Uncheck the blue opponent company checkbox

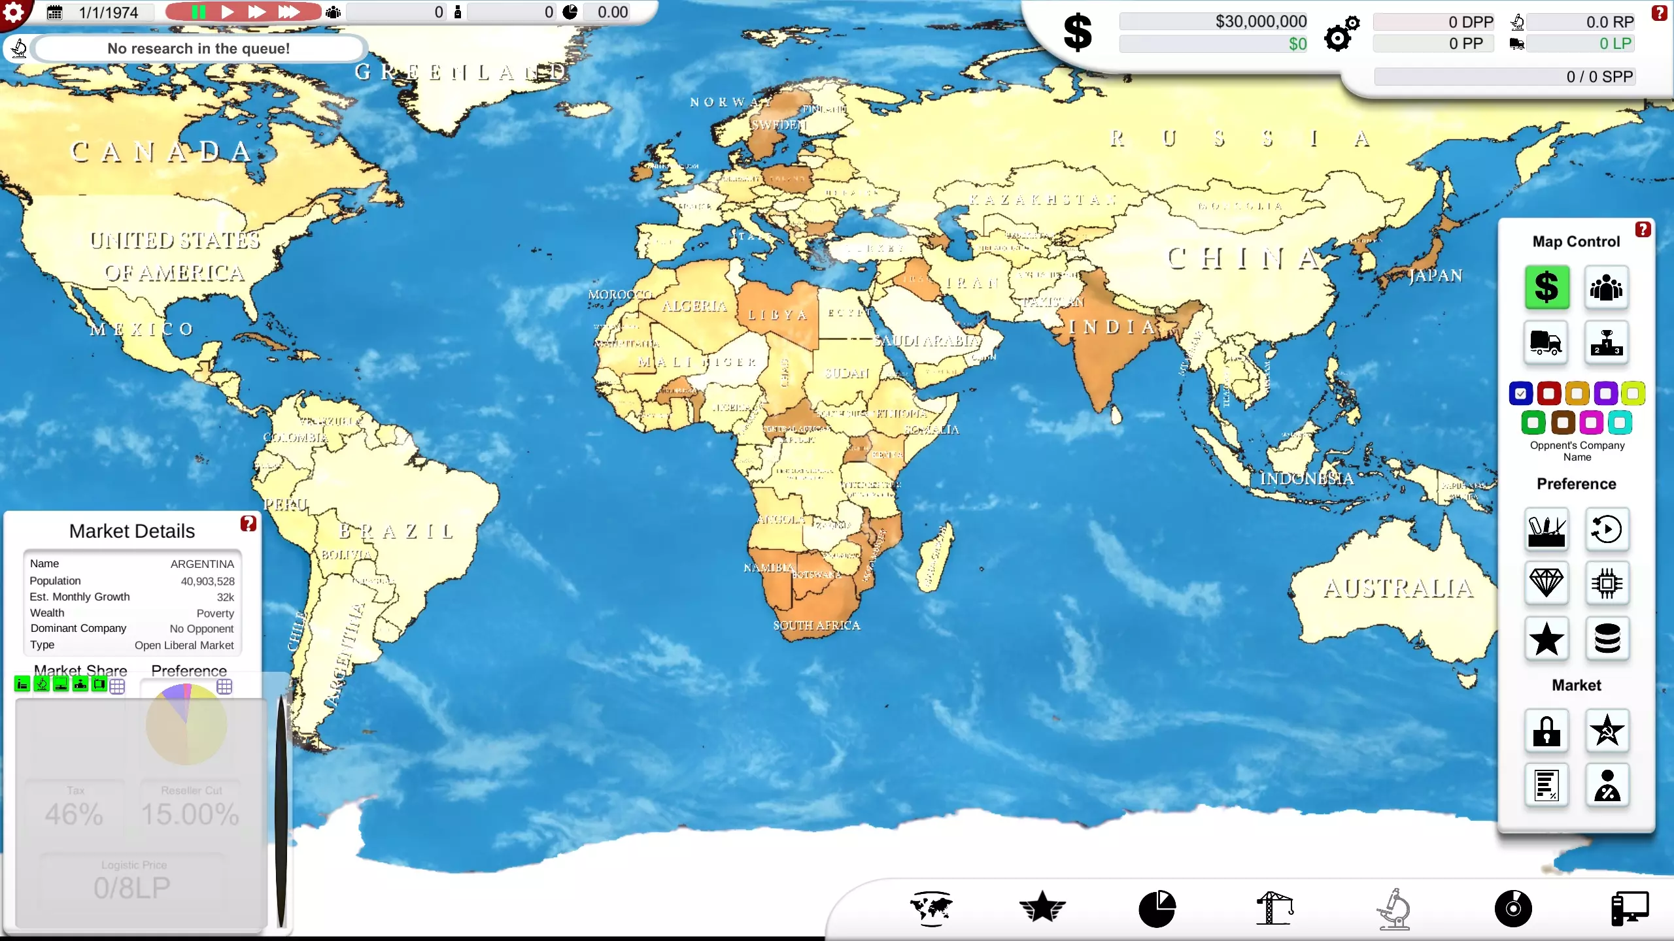pos(1520,393)
